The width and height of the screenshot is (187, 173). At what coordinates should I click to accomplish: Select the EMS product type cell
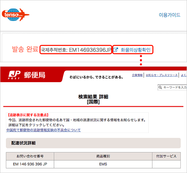pos(103,164)
